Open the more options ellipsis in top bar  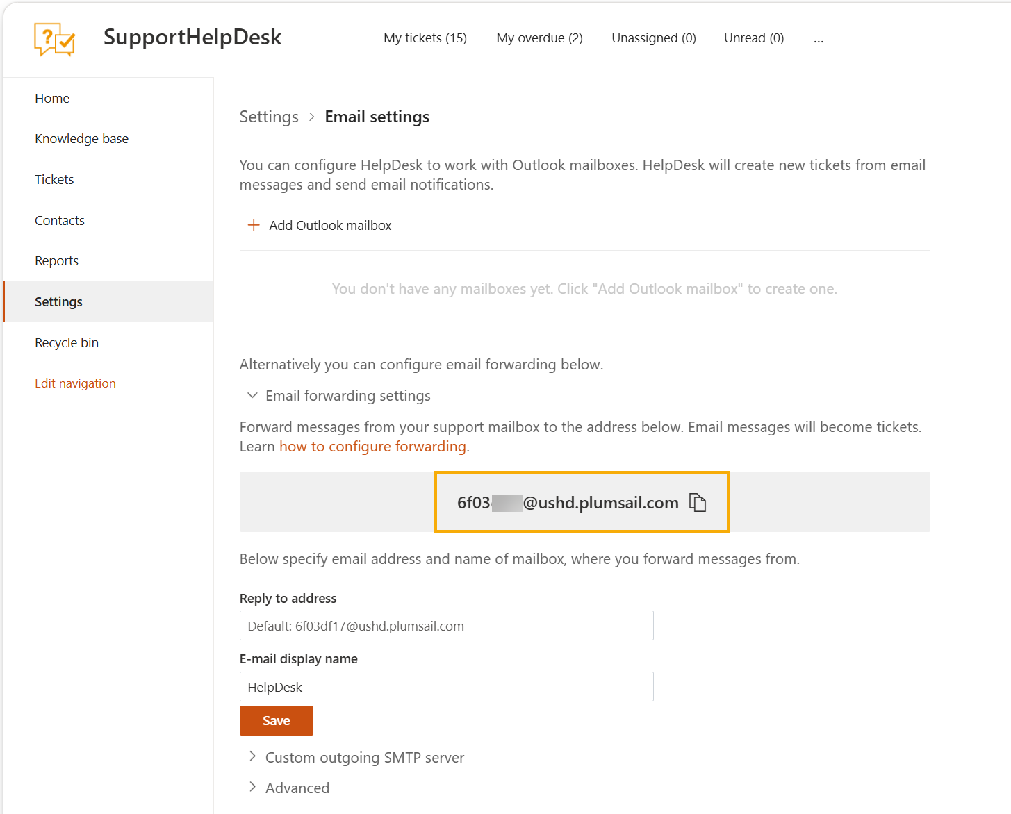tap(819, 39)
